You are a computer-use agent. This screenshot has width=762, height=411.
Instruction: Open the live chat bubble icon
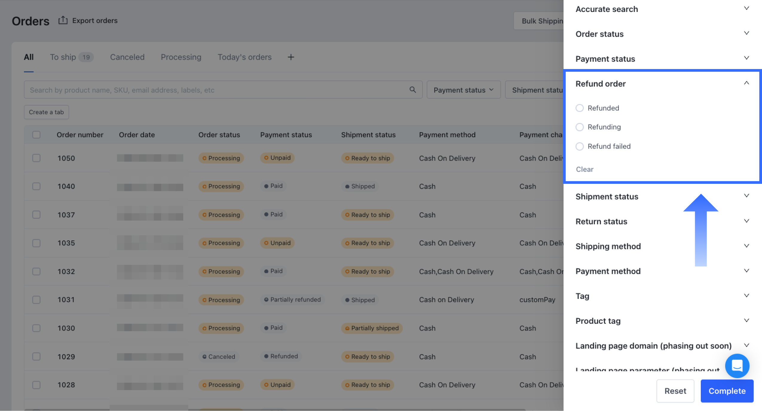pyautogui.click(x=737, y=365)
